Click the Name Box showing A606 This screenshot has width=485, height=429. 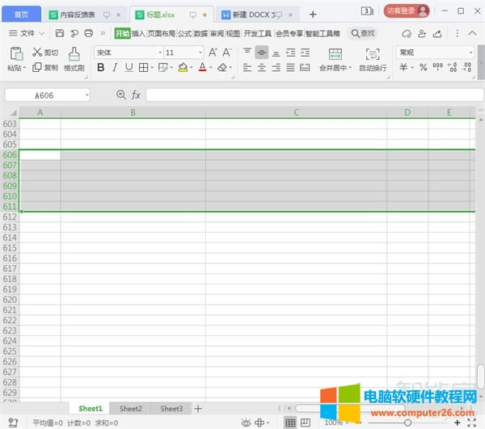click(x=46, y=95)
